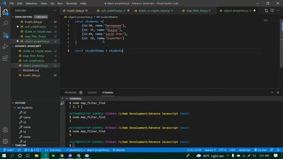Open the Terminal menu
Screen dimensions: 283x159
71,4
